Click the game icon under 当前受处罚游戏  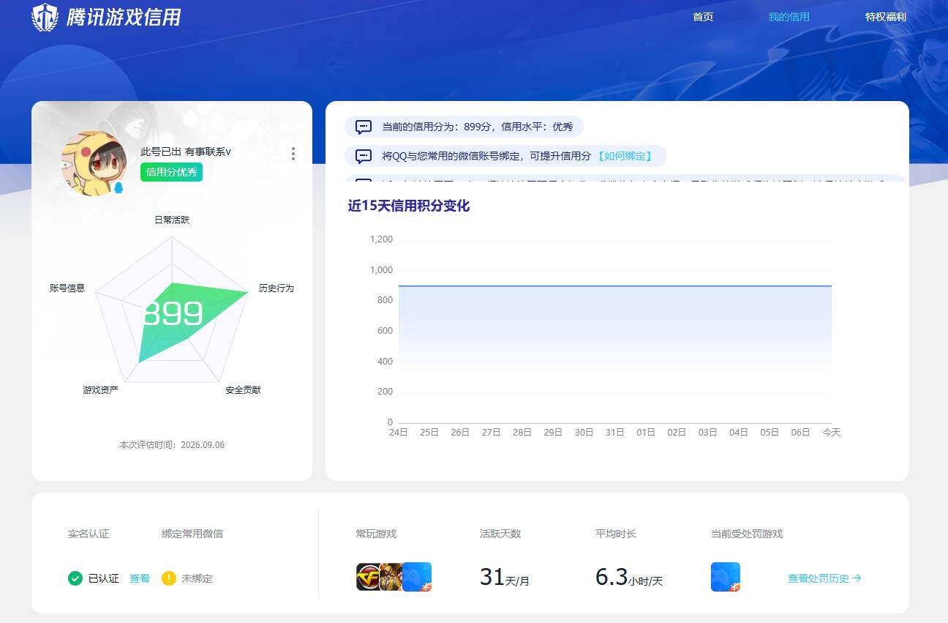point(726,577)
